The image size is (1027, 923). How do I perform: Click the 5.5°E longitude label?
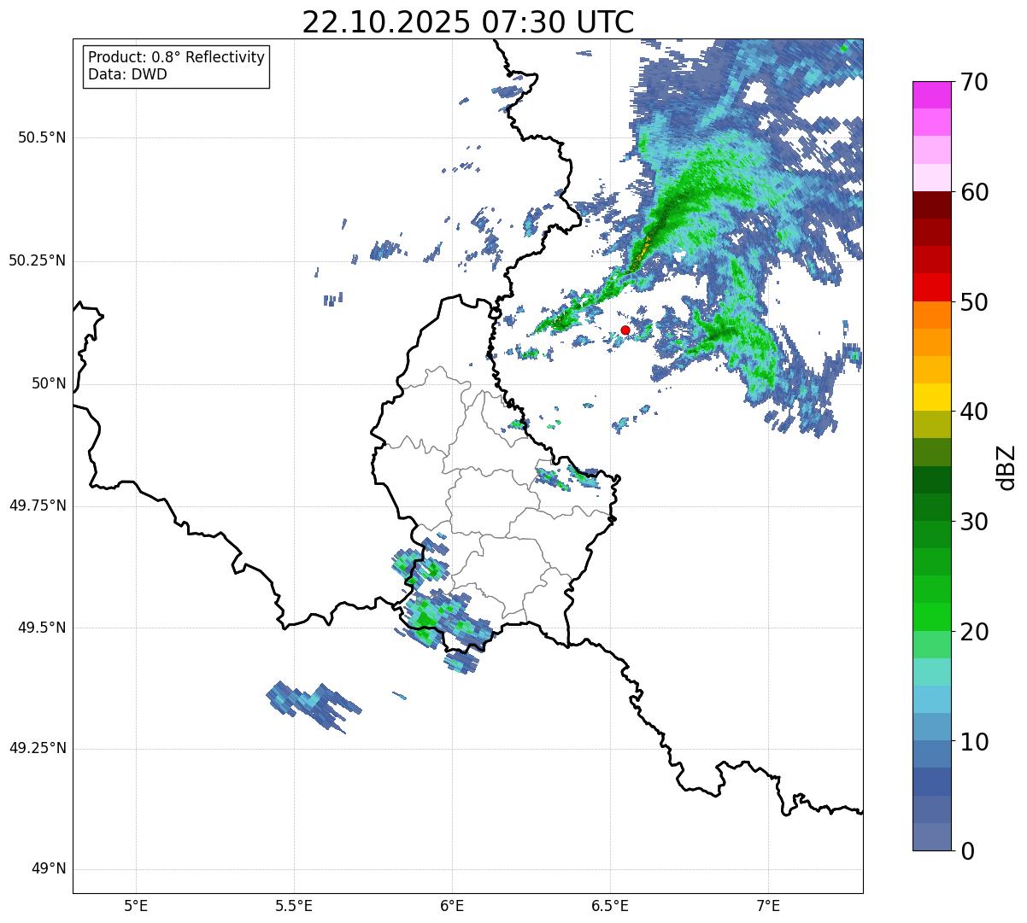[294, 905]
